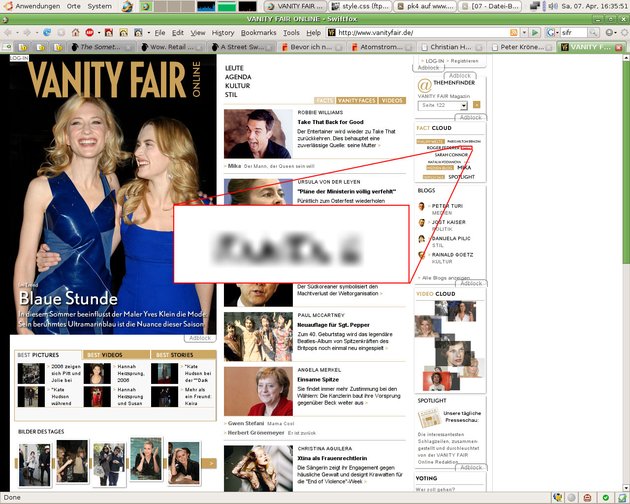Open the back history dropdown arrow
The width and height of the screenshot is (630, 504).
(x=17, y=32)
